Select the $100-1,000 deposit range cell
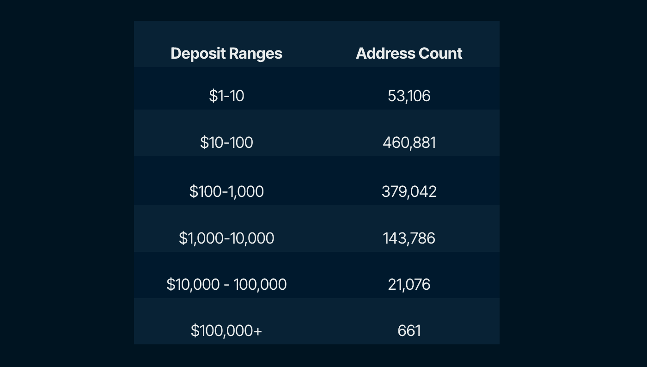 pyautogui.click(x=226, y=191)
